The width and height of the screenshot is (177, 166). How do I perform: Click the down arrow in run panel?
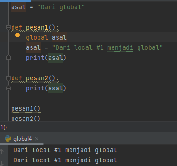(2, 163)
